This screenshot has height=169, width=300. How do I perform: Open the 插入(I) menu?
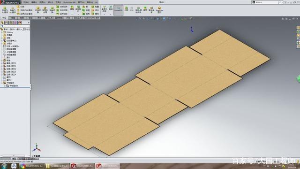50,2
